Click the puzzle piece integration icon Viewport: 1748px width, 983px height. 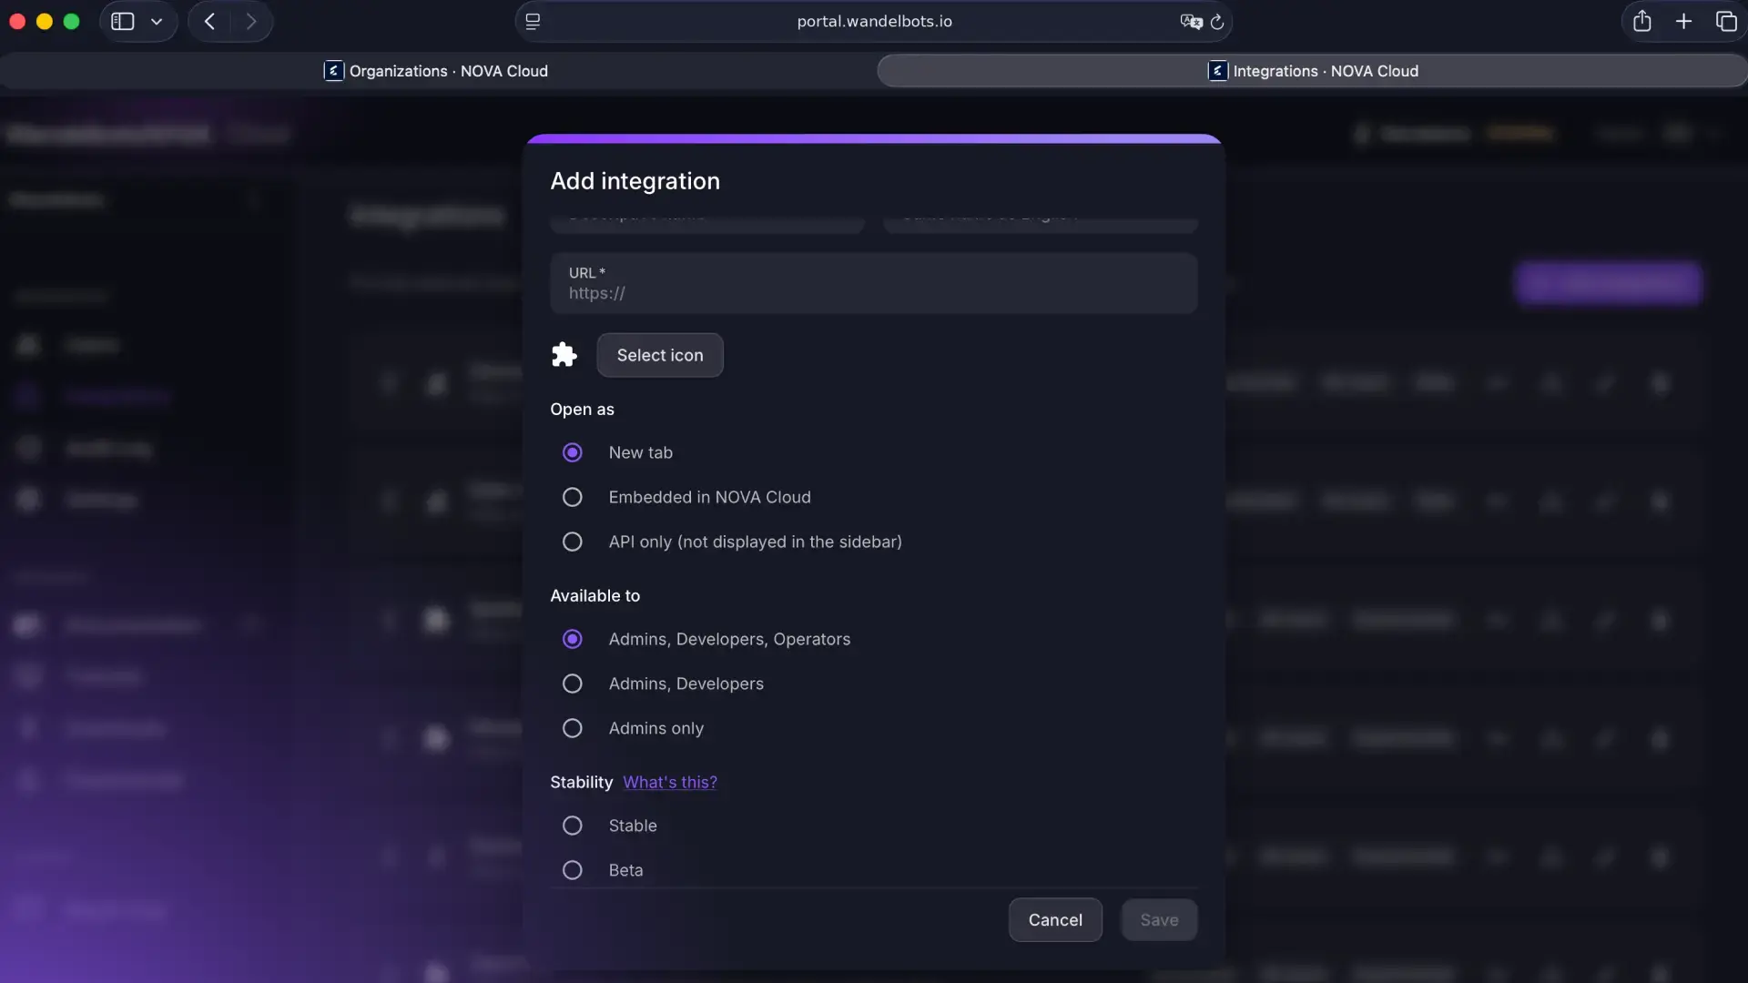[564, 355]
